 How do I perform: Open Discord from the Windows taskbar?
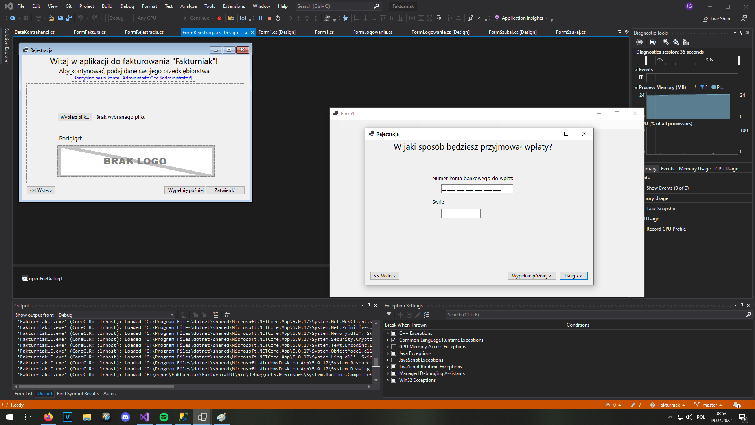125,417
